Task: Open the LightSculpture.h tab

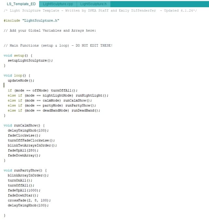Action: [93, 4]
